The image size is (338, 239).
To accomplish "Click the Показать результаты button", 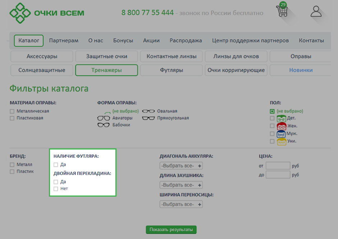I will (171, 230).
